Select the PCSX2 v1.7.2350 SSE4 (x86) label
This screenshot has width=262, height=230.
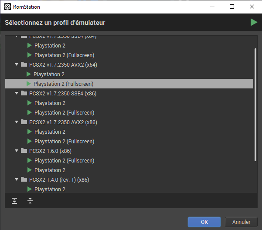tap(63, 94)
